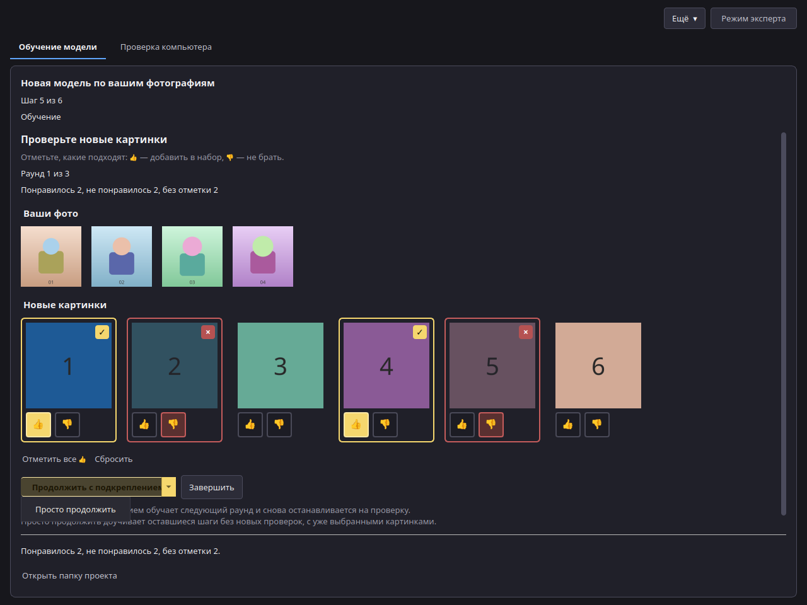Click the green new picture numbered 3
Image resolution: width=807 pixels, height=605 pixels.
point(281,366)
